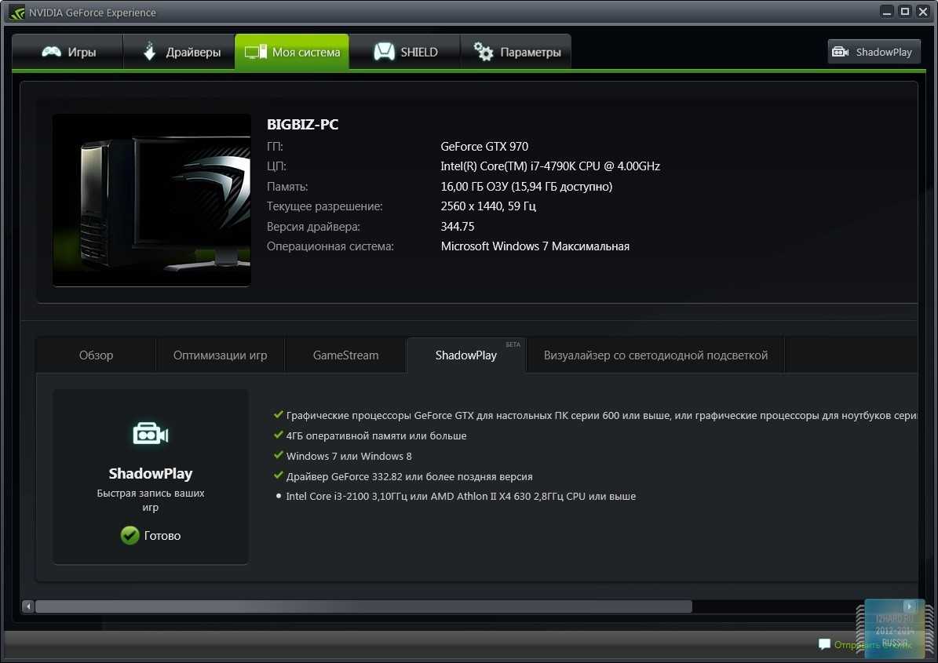Click the download arrow icon on Драйверы tab
This screenshot has width=938, height=663.
[x=149, y=53]
